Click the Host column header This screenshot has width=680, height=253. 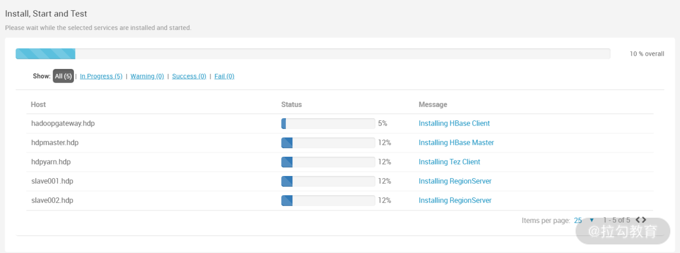[39, 105]
